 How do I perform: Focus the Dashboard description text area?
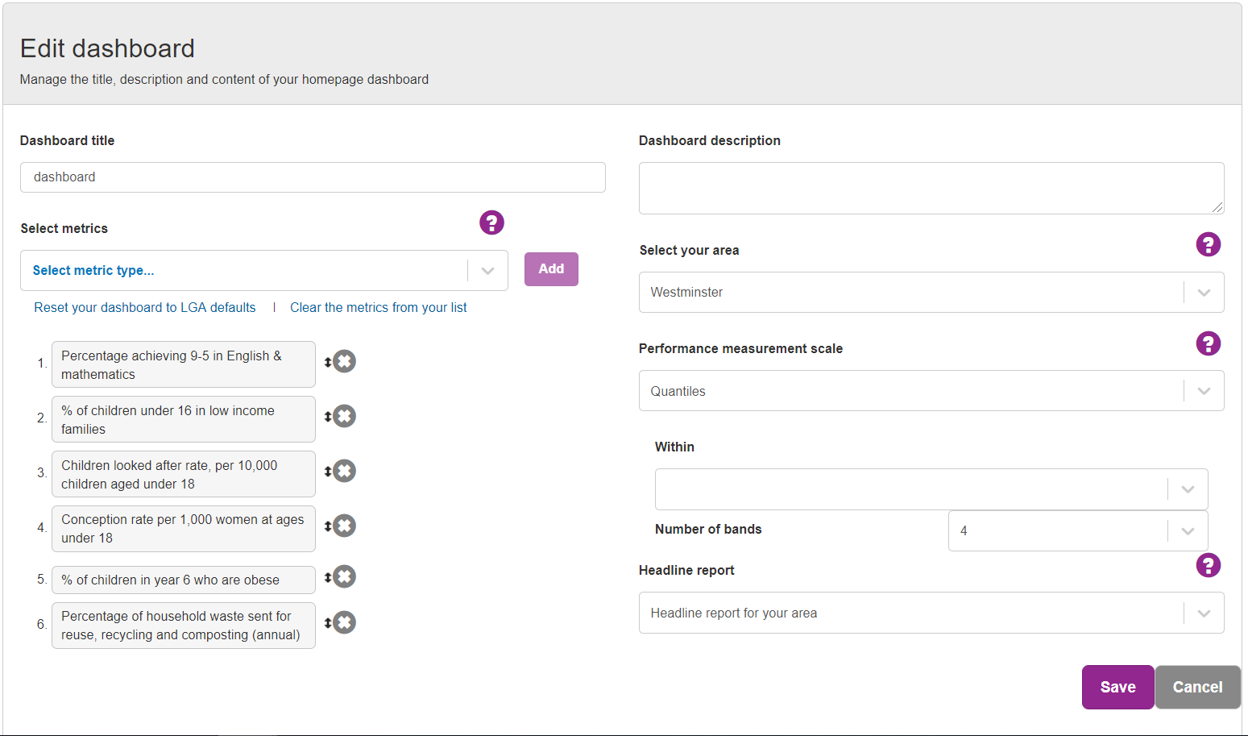click(x=931, y=189)
